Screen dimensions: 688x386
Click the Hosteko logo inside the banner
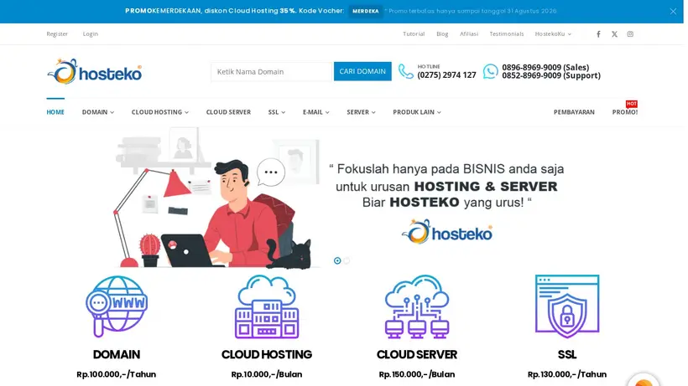click(447, 232)
